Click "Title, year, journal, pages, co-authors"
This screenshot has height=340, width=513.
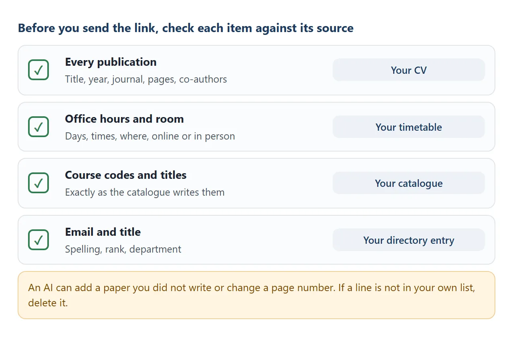[x=146, y=79]
